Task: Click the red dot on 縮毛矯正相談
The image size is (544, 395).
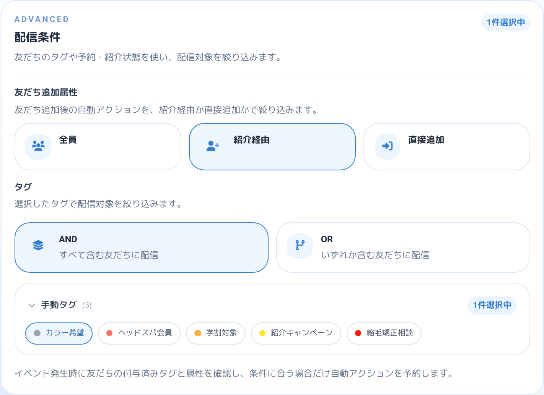Action: (x=358, y=333)
